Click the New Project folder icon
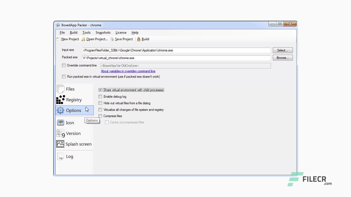 (x=58, y=39)
